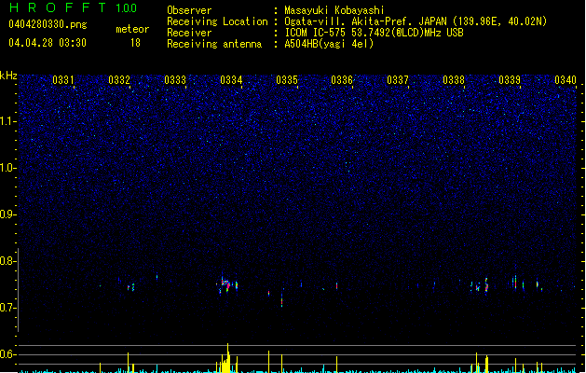The width and height of the screenshot is (586, 373).
Task: Click the 0332 time marker
Action: [x=119, y=79]
